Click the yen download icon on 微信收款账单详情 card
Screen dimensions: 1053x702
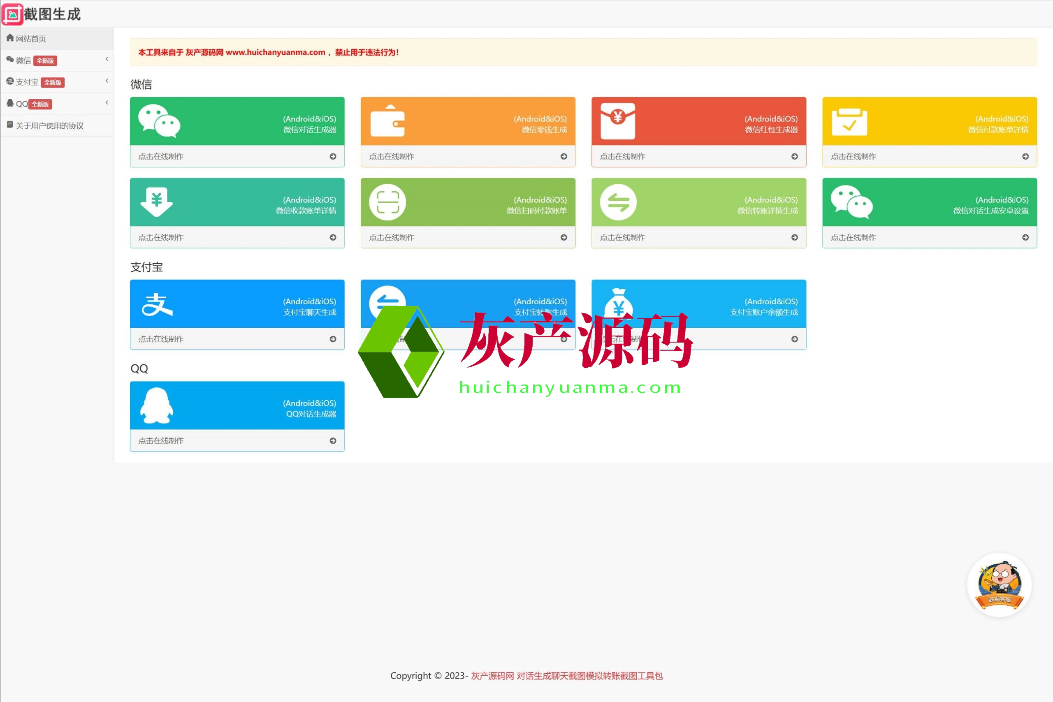pyautogui.click(x=156, y=202)
